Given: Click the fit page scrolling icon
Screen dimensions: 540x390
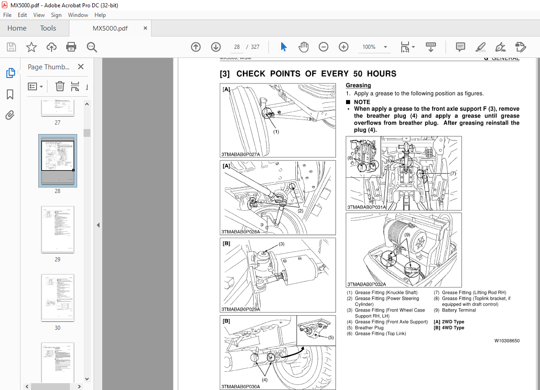Looking at the screenshot, I should coord(405,47).
